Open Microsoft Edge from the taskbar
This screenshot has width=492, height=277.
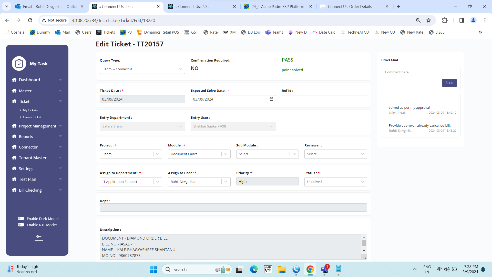(254, 269)
